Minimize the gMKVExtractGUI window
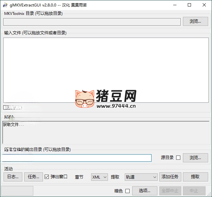This screenshot has width=212, height=197. pyautogui.click(x=175, y=5)
